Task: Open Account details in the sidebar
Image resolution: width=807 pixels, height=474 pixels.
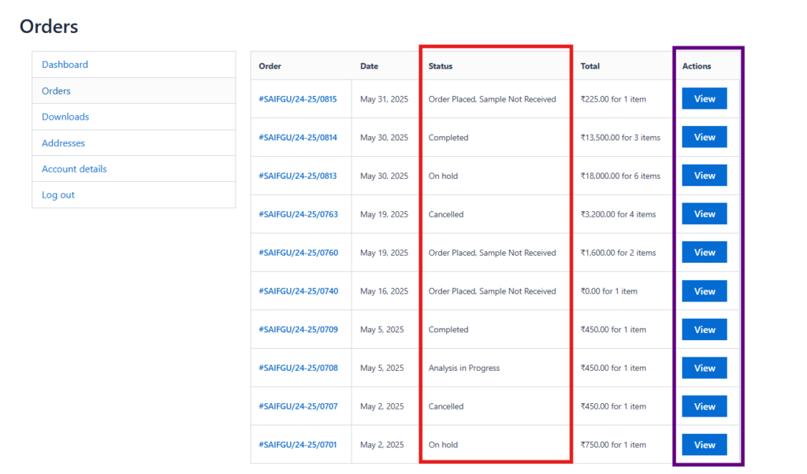Action: pos(74,168)
